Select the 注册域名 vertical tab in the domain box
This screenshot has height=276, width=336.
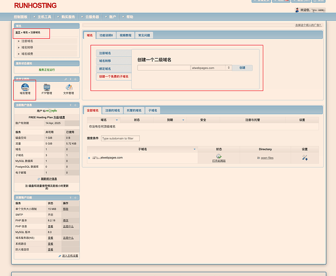pos(114,53)
